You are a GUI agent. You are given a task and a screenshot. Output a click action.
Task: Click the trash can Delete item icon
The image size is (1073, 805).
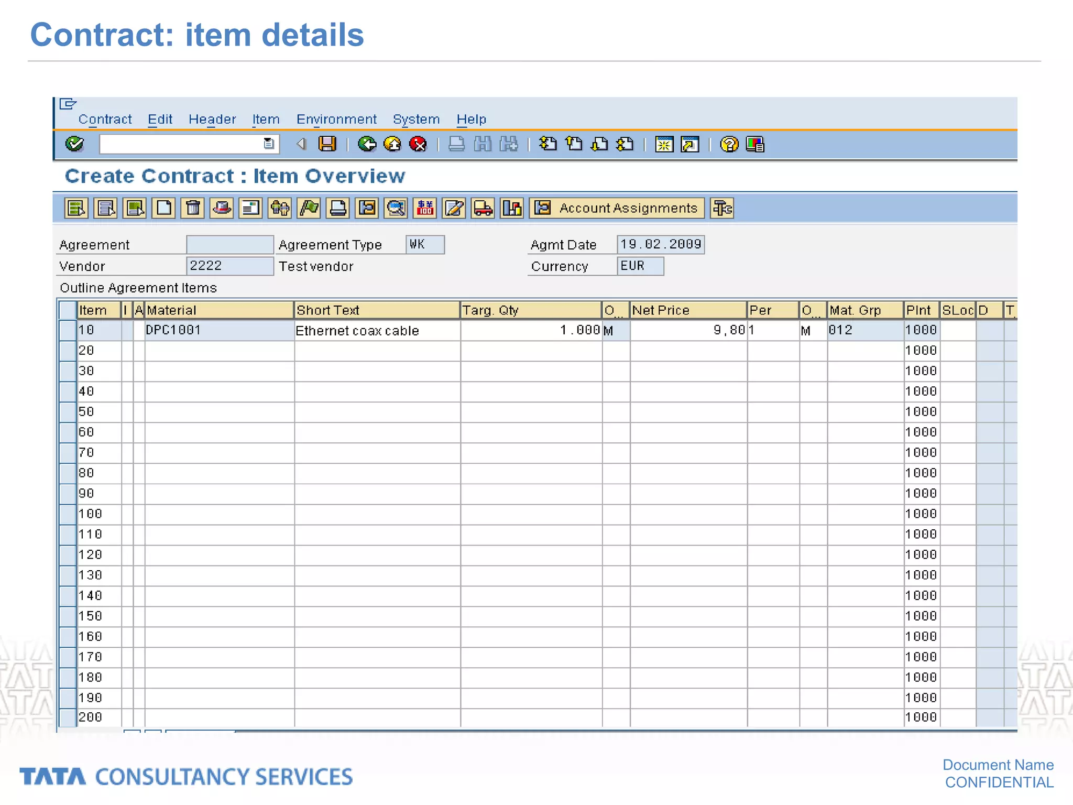(x=193, y=208)
